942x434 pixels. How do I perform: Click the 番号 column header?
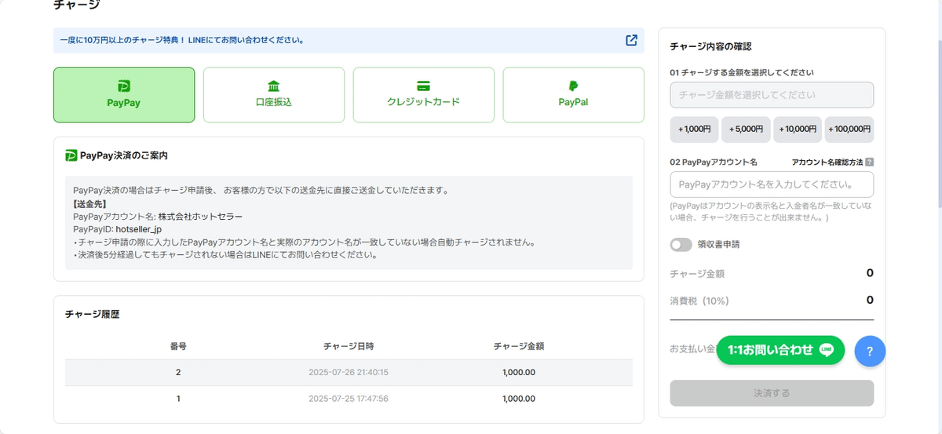178,345
